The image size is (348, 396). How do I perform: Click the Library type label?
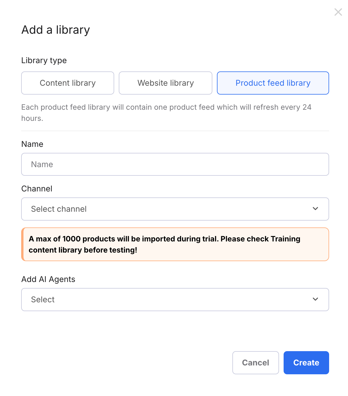click(x=44, y=60)
